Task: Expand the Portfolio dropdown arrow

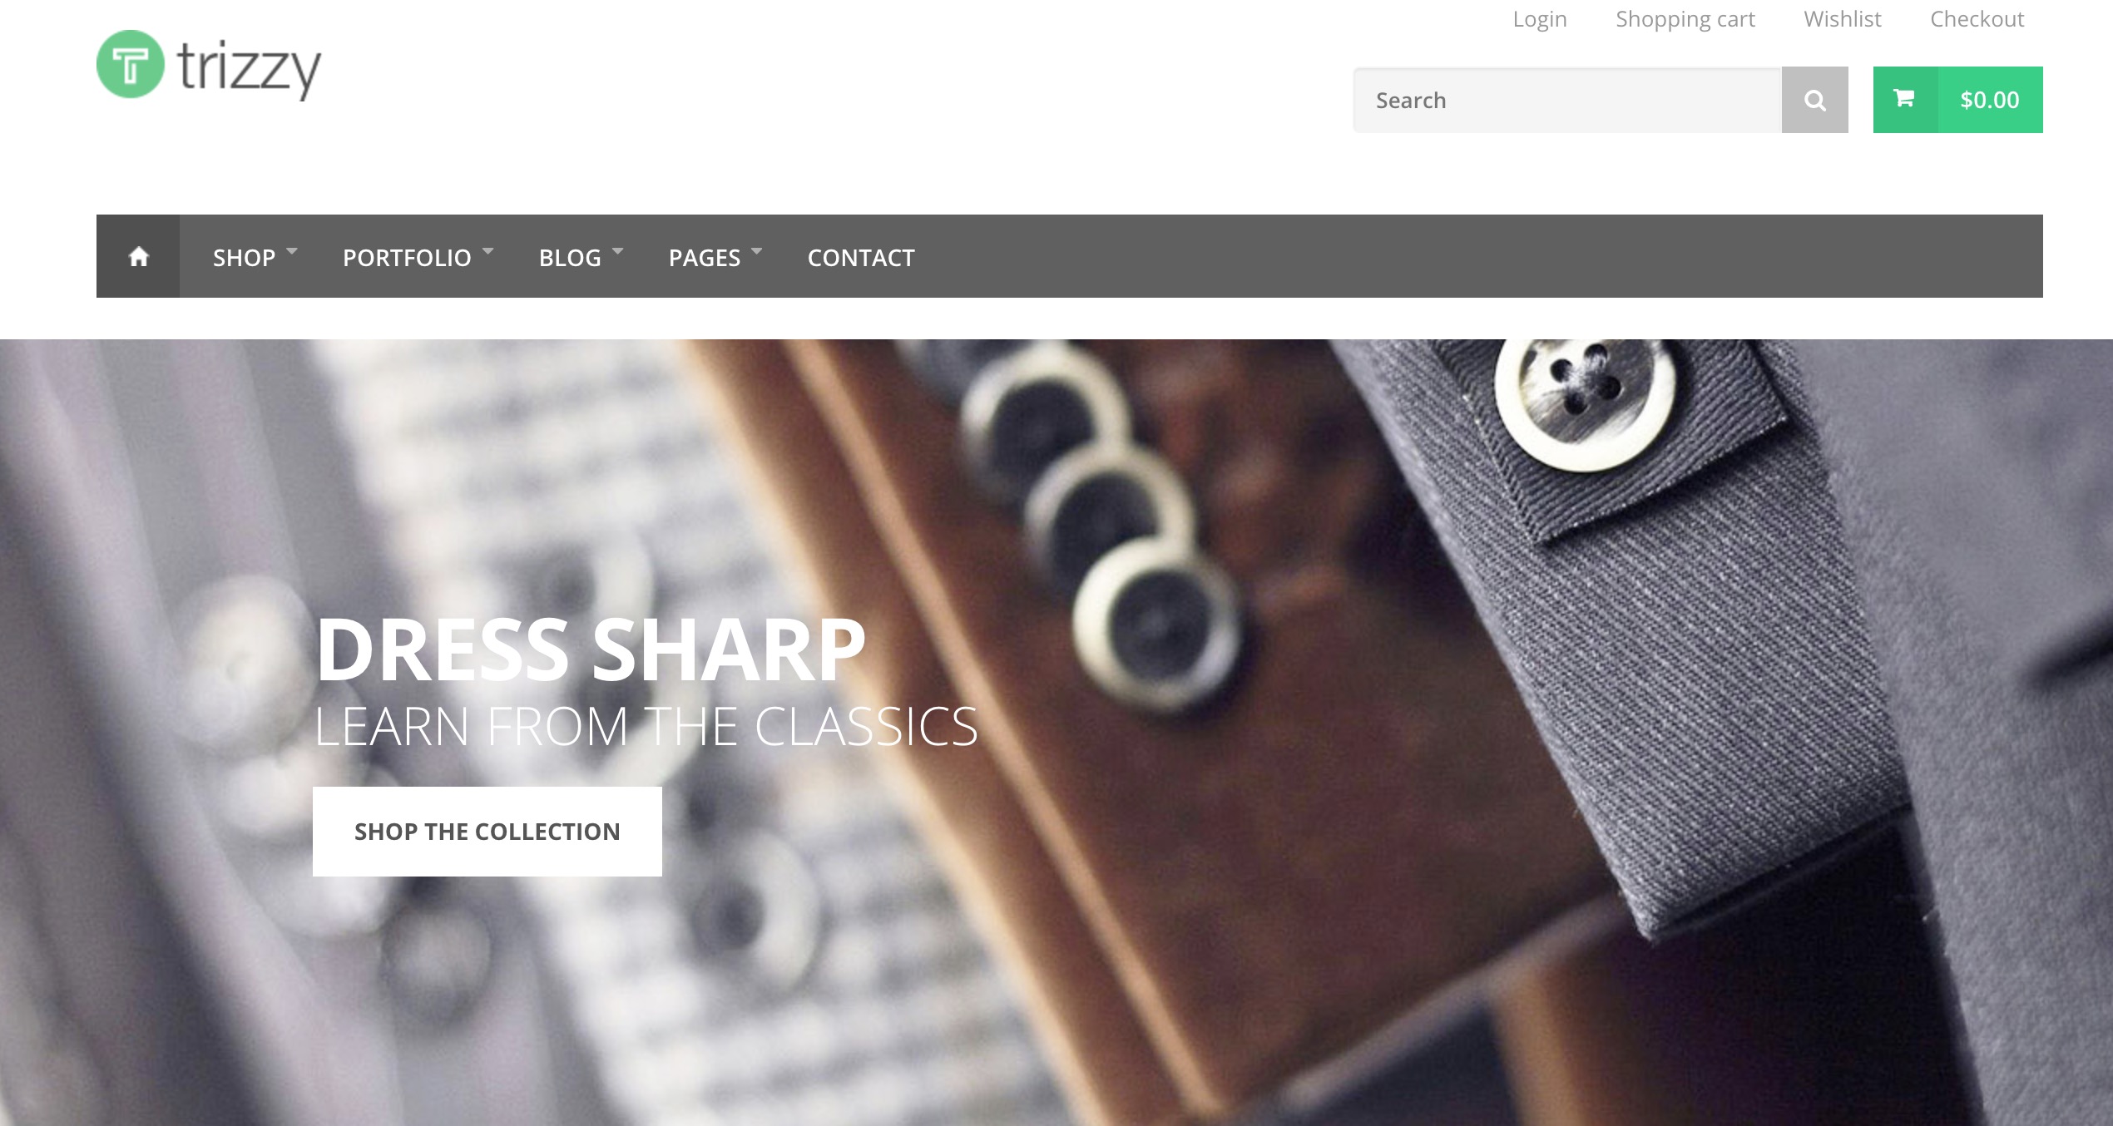Action: (x=488, y=249)
